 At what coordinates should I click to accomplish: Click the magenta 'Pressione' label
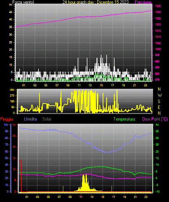click(x=143, y=2)
